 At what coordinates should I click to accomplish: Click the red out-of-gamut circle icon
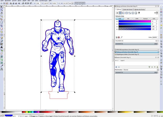[119, 37]
